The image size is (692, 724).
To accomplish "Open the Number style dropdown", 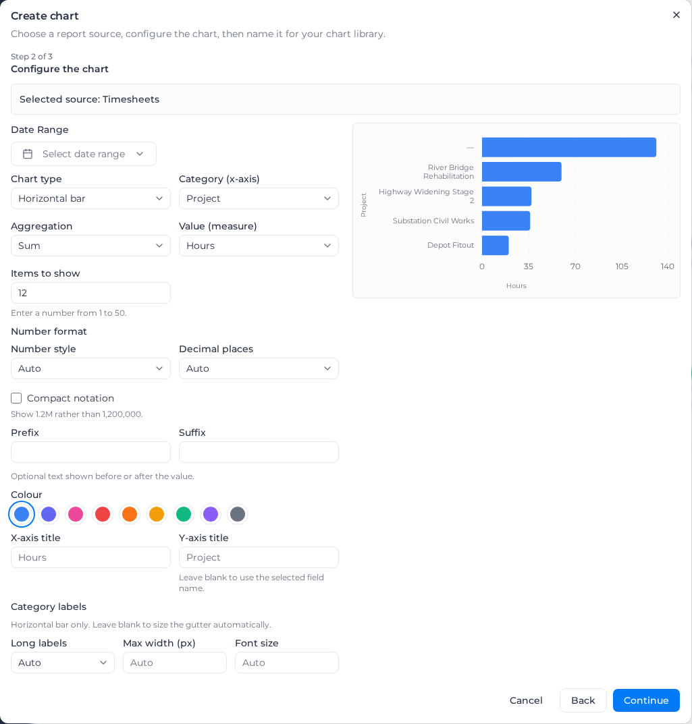I will 90,368.
